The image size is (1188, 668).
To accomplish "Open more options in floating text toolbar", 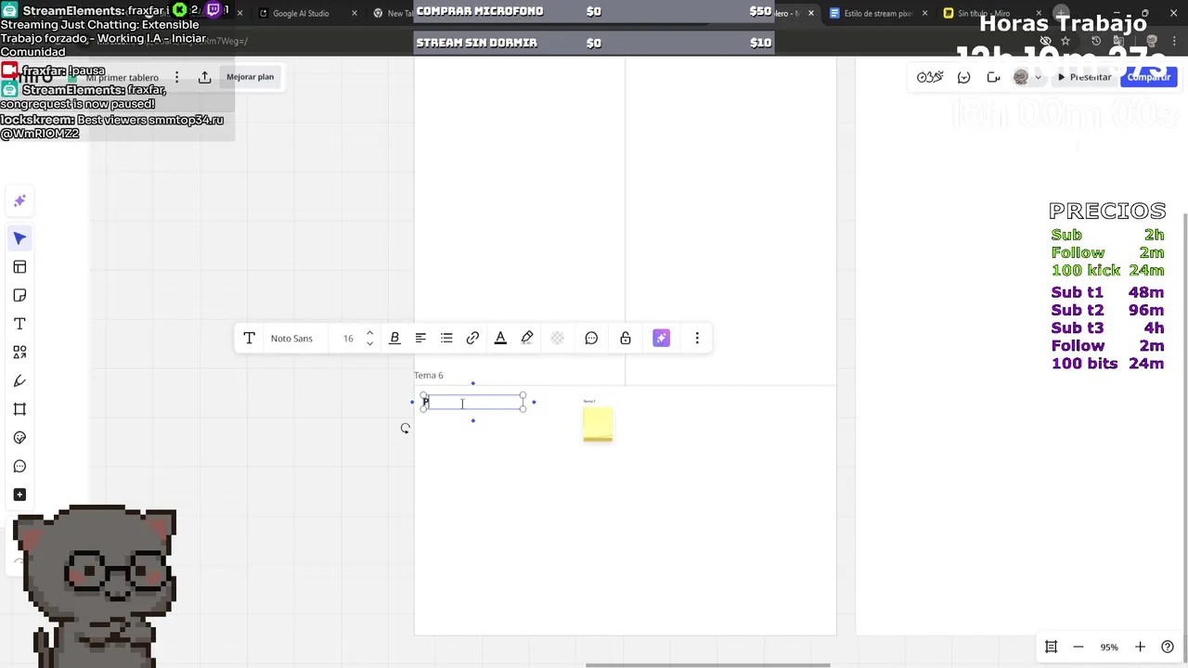I will (697, 339).
